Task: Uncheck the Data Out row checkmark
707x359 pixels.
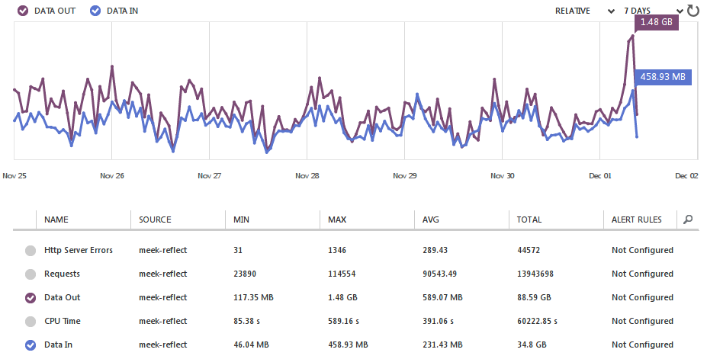Action: coord(31,298)
